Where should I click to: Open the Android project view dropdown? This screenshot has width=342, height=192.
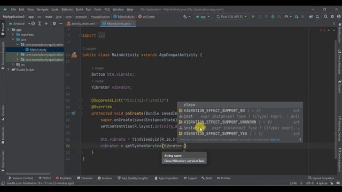point(19,23)
